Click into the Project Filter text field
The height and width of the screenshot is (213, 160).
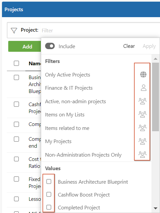click(100, 30)
